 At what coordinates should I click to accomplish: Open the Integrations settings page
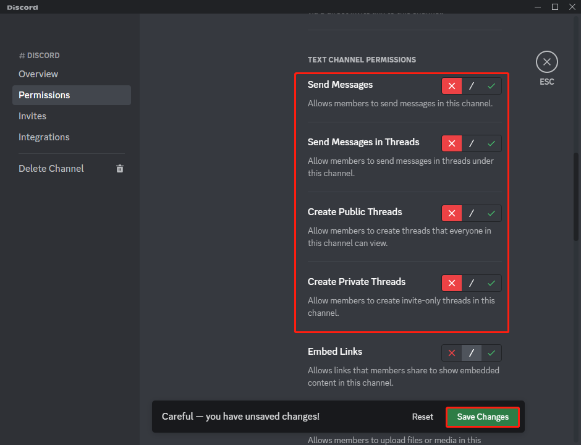(x=72, y=137)
